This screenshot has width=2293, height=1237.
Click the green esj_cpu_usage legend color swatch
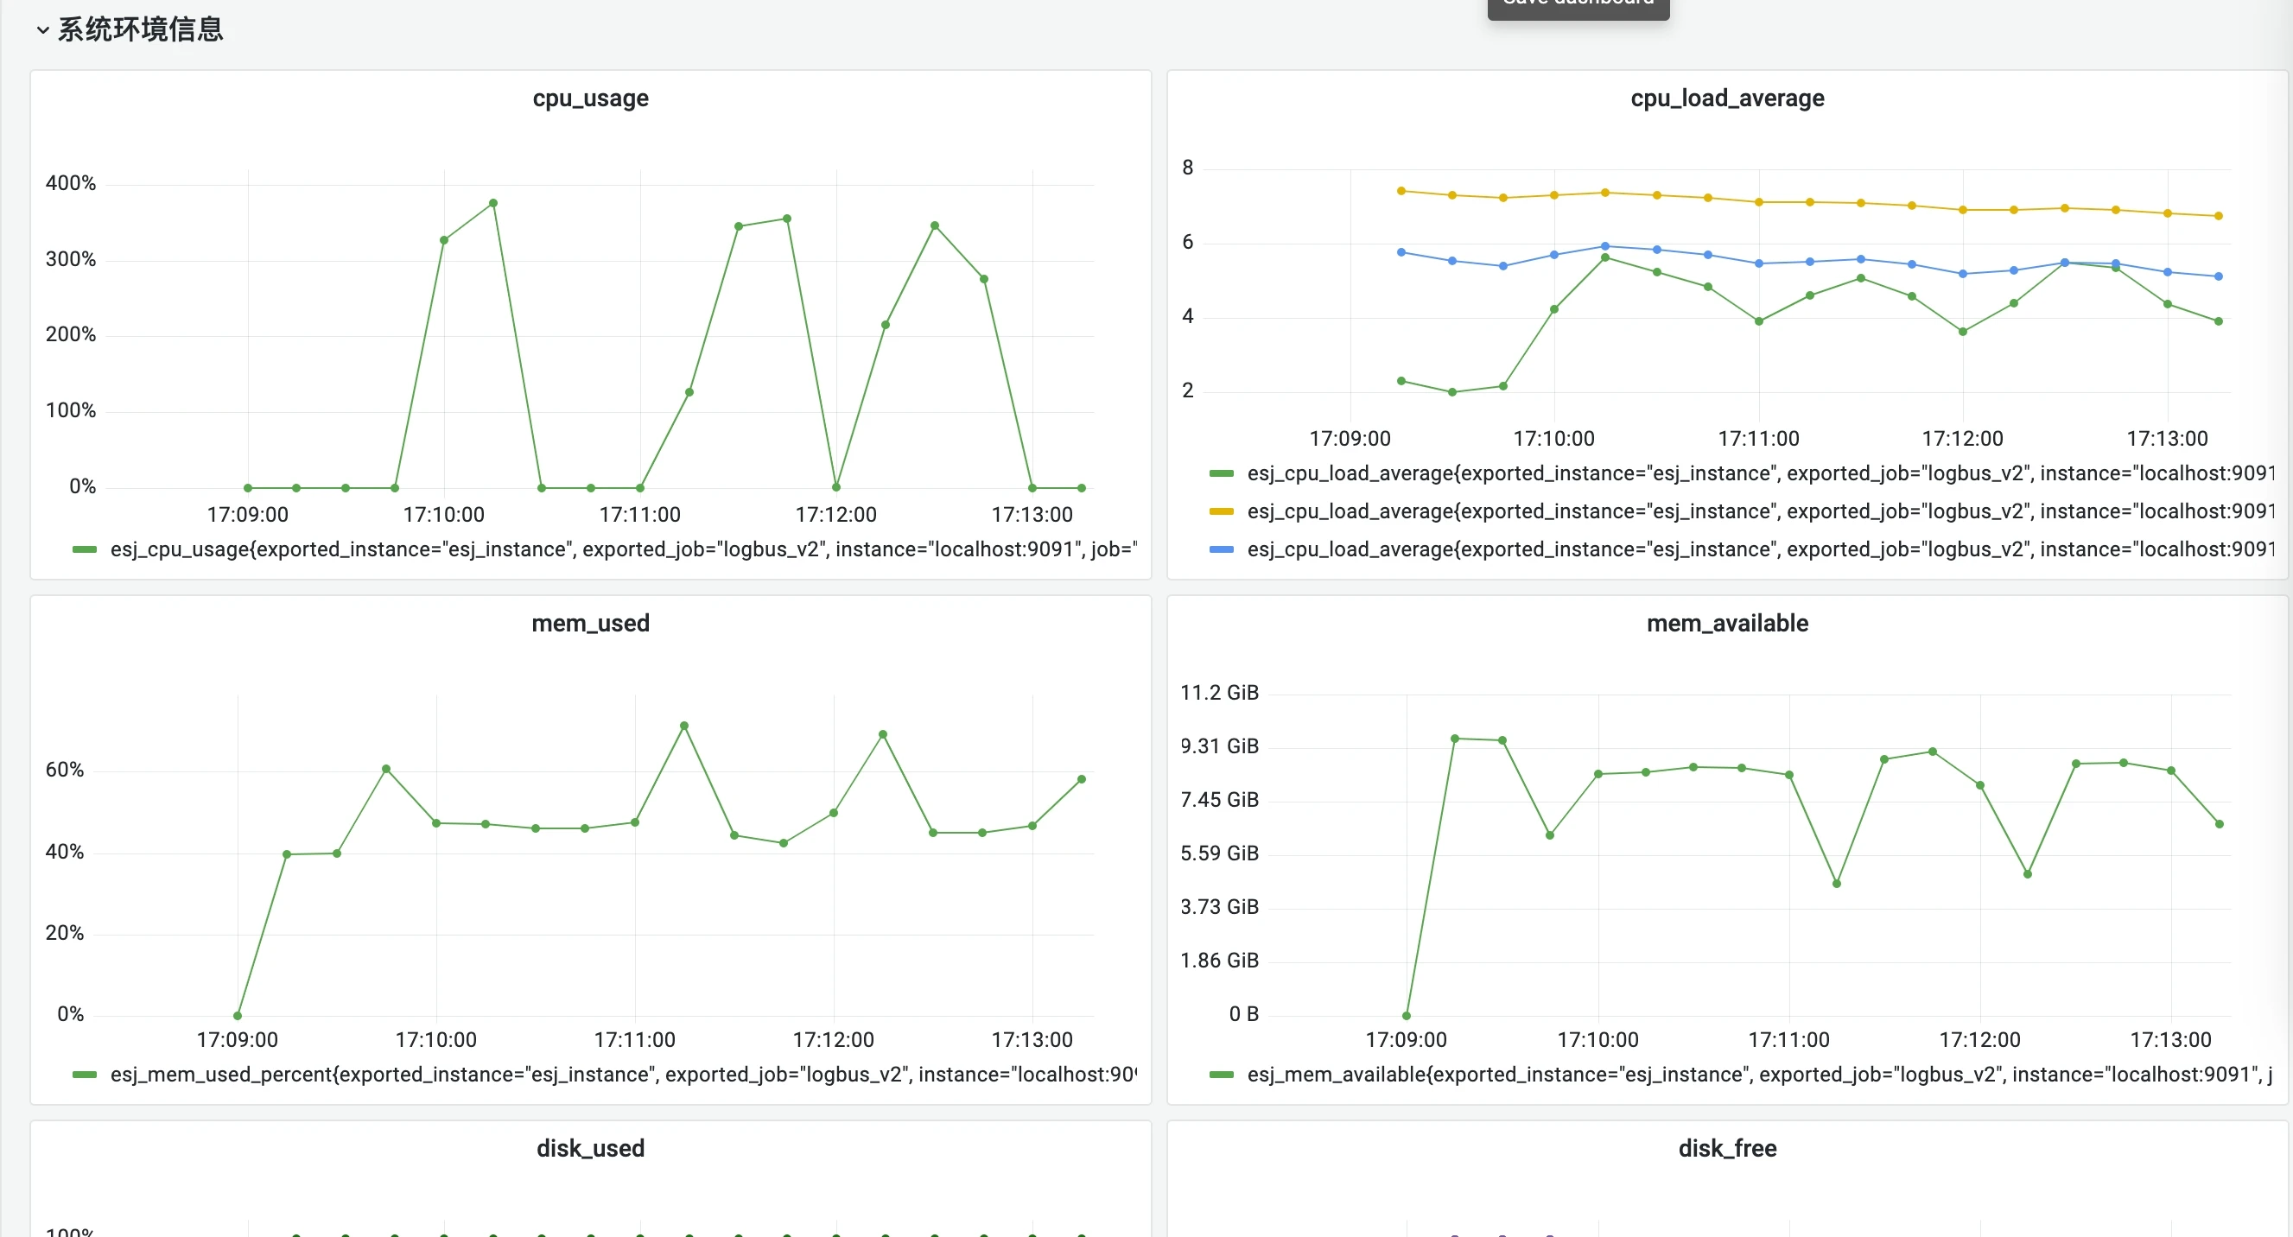click(x=85, y=550)
